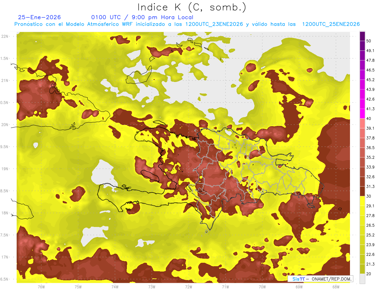Click the "74W" longitude label
Screen dimensions: 377x291
pyautogui.click(x=115, y=287)
